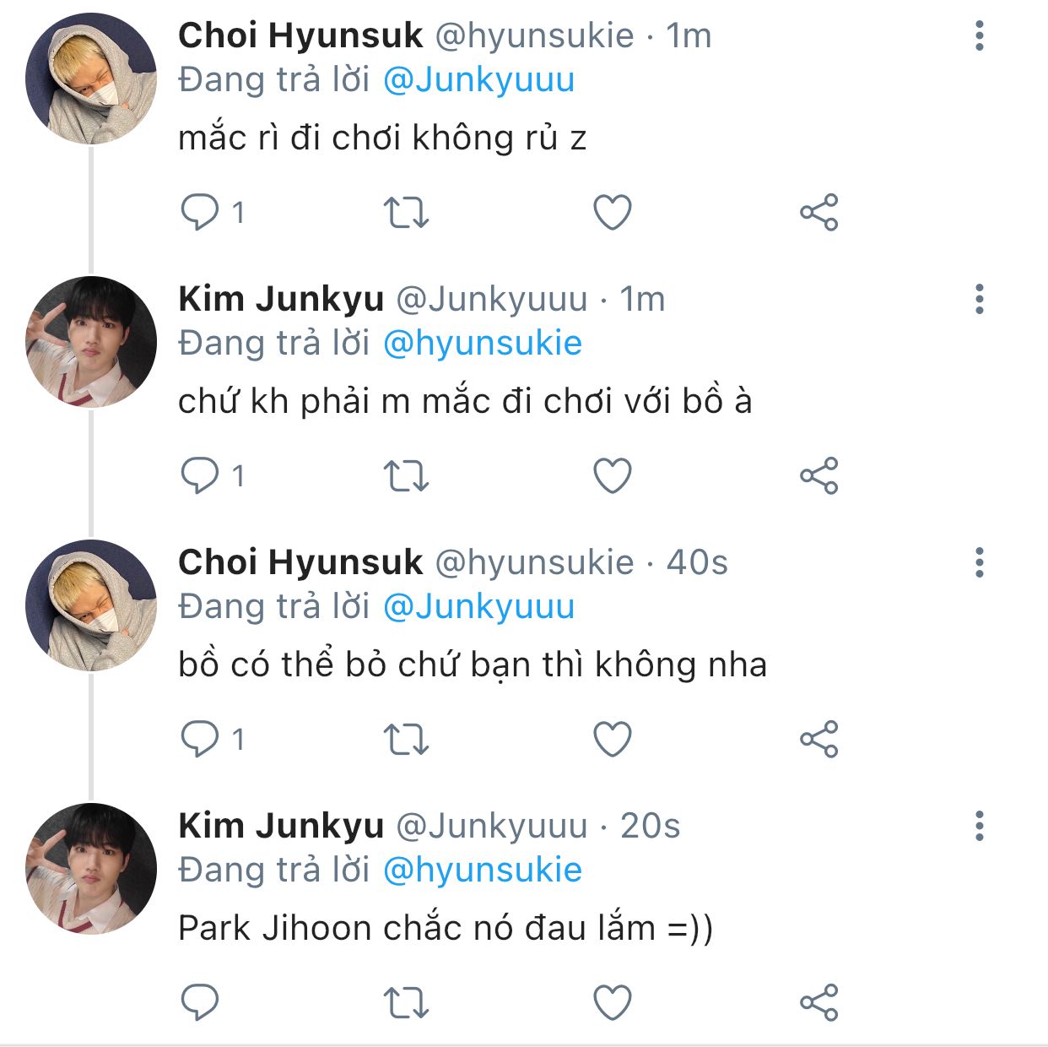Open Kim Junkyu's profile name on last tweet
This screenshot has width=1048, height=1047.
281,826
